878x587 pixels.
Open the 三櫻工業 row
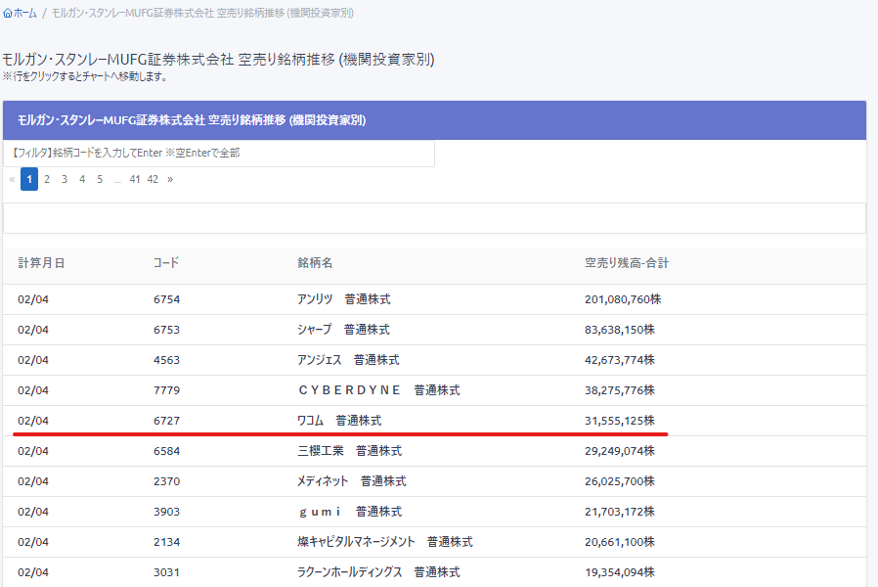tap(349, 451)
